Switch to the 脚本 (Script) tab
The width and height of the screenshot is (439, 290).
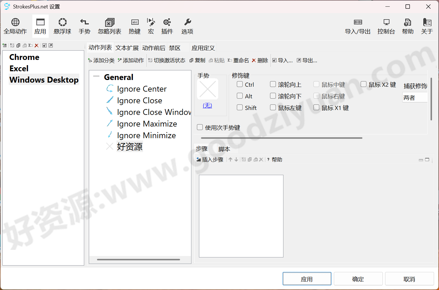(x=224, y=149)
